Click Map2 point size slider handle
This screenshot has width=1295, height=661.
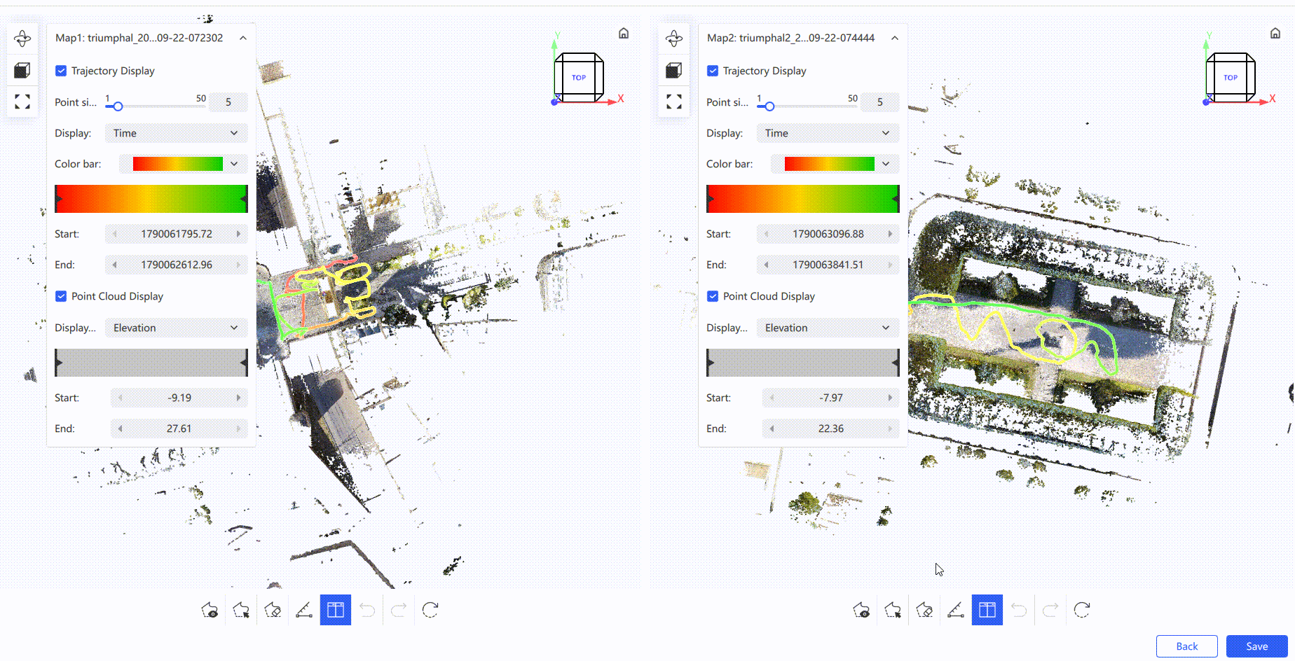(x=769, y=106)
